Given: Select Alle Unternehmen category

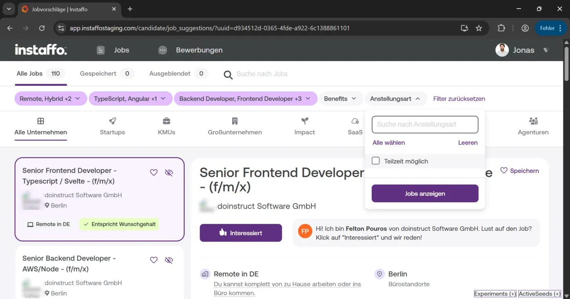Looking at the screenshot, I should pyautogui.click(x=41, y=126).
